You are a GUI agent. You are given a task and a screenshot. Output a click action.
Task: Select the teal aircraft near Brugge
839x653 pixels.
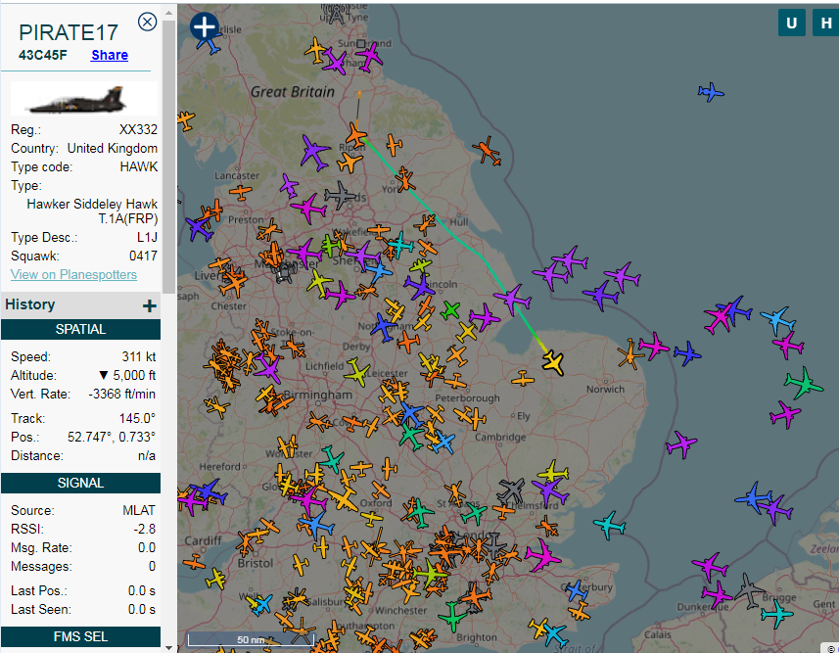point(776,614)
